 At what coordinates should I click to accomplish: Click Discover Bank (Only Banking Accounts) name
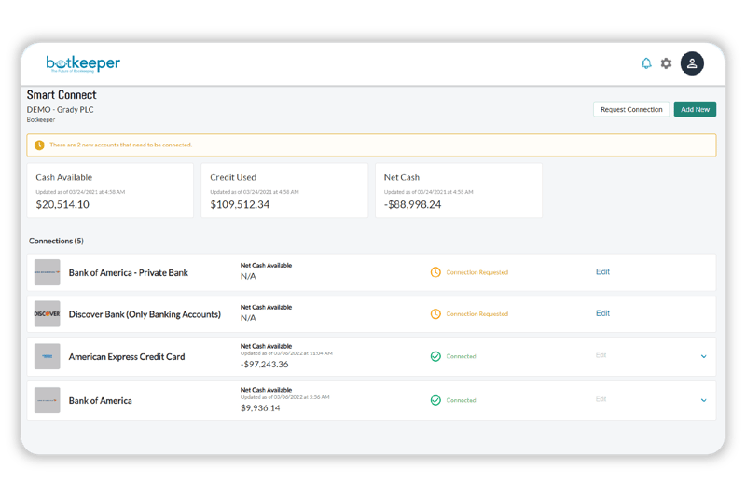pyautogui.click(x=145, y=314)
